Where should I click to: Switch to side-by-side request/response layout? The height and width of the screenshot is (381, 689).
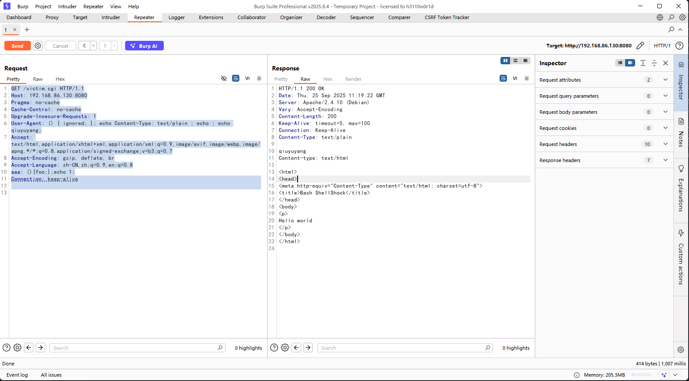point(505,61)
